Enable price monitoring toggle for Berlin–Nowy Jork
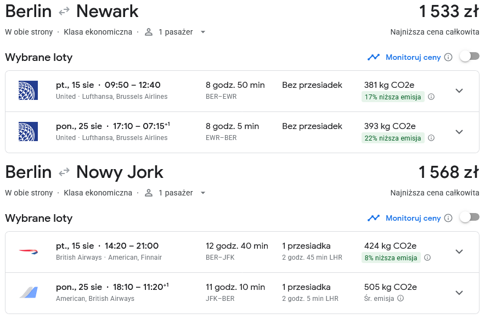This screenshot has width=485, height=319. [x=469, y=217]
